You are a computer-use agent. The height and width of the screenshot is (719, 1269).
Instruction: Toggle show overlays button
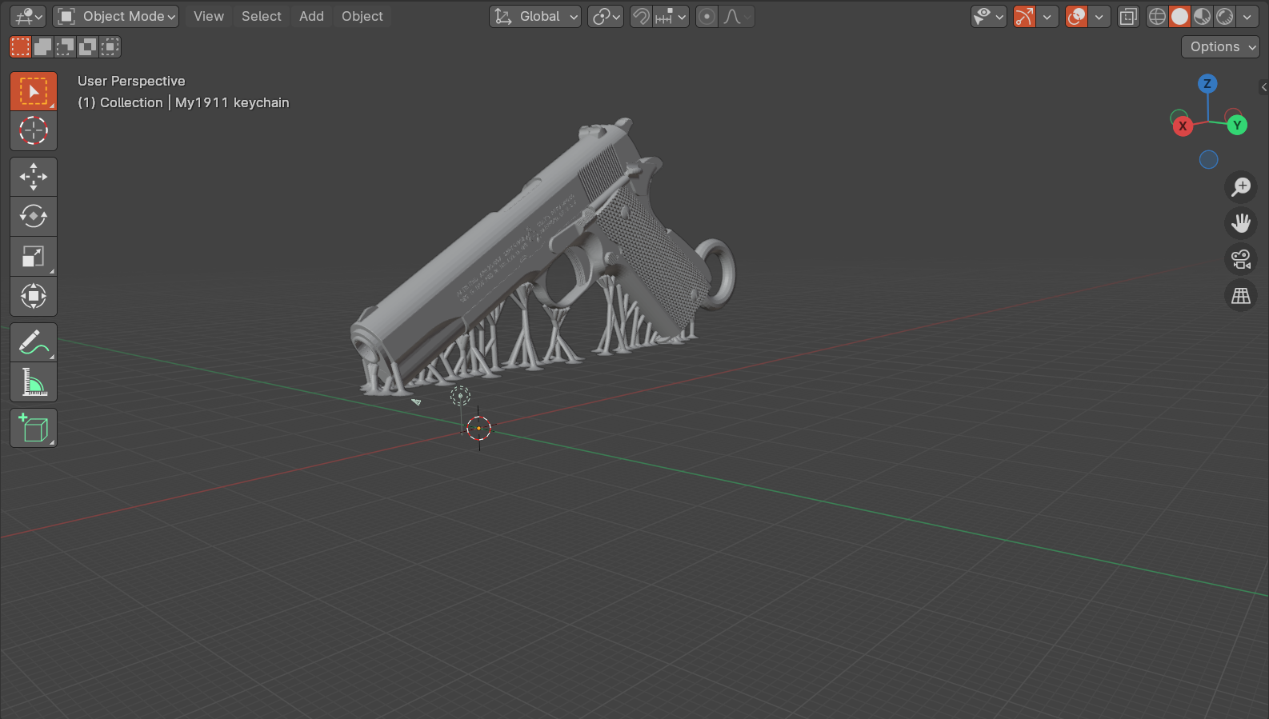click(1077, 16)
